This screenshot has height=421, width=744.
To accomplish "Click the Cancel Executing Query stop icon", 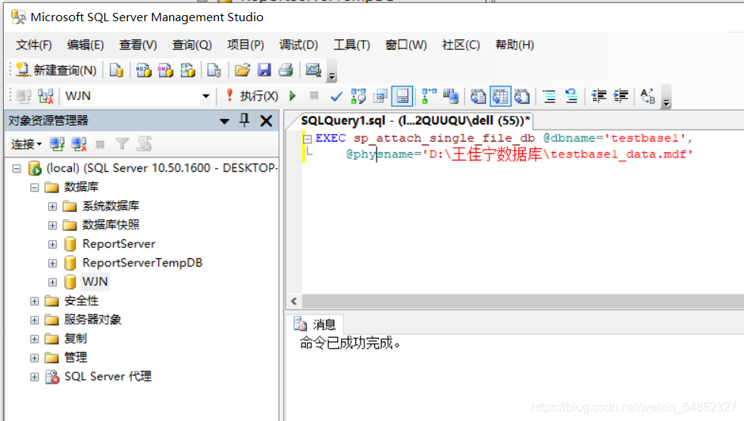I will 314,96.
